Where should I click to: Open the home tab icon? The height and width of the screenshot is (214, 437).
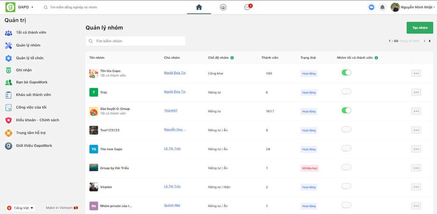[x=199, y=7]
